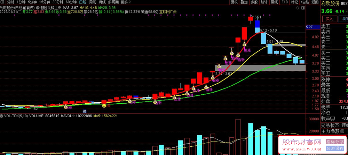The image size is (348, 155).
Task: Select the 60分钟 period tab
Action: 71,2
